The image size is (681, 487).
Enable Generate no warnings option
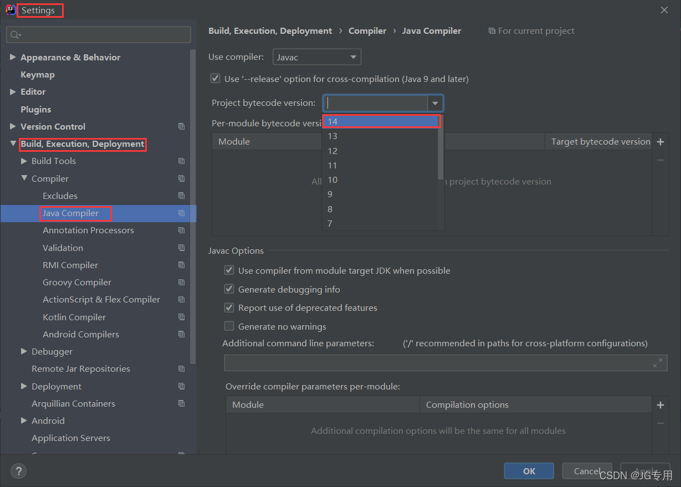[229, 326]
